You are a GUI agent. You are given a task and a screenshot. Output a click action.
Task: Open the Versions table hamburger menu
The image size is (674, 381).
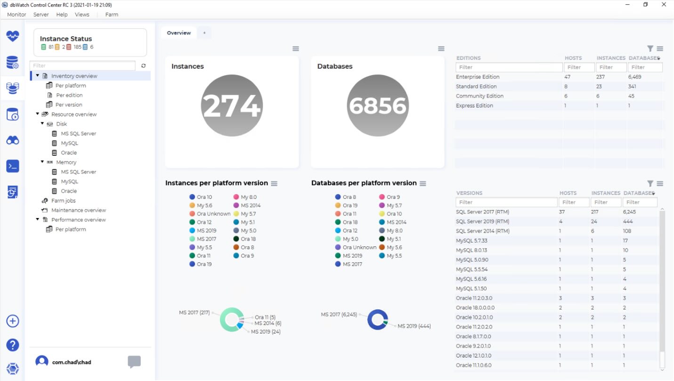coord(660,184)
